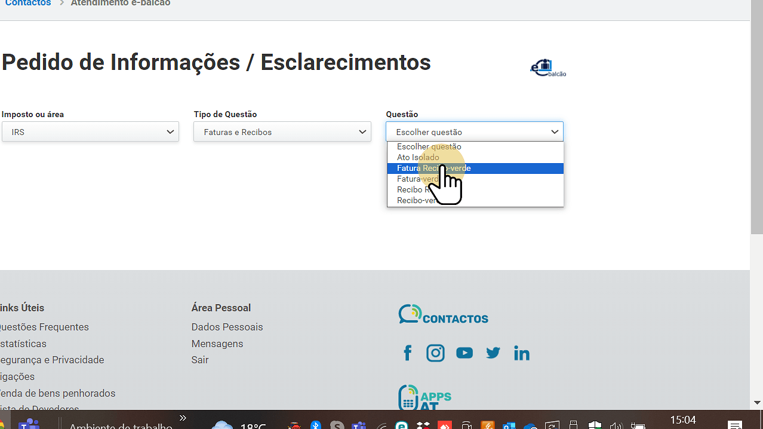Open the Facebook social icon
Image resolution: width=763 pixels, height=429 pixels.
tap(408, 353)
